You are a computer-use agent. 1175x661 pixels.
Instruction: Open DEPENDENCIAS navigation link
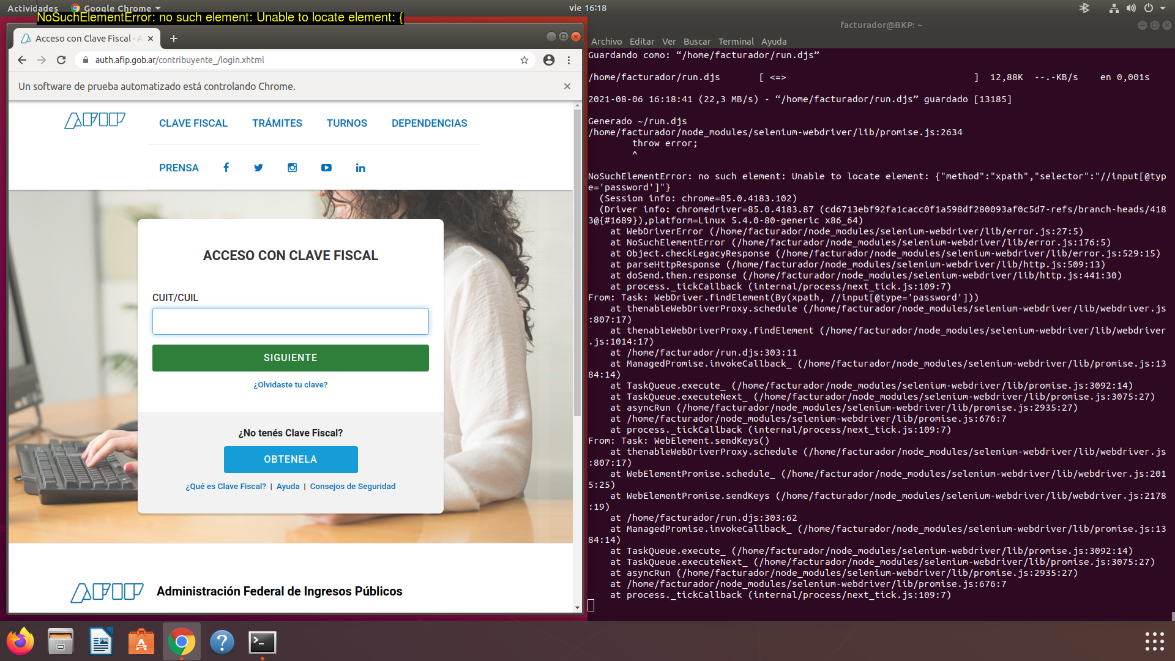click(x=430, y=123)
